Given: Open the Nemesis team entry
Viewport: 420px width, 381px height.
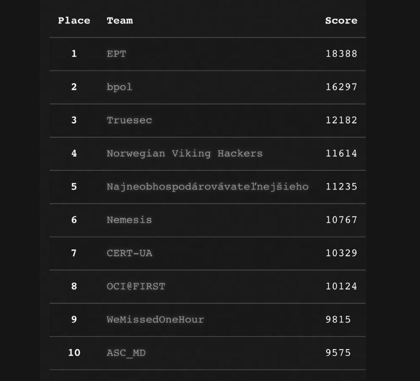Looking at the screenshot, I should click(129, 220).
